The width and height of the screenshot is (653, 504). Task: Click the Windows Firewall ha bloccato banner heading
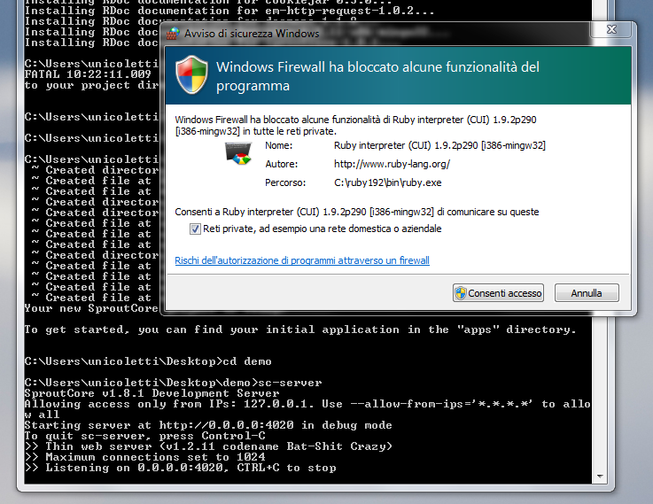[377, 76]
